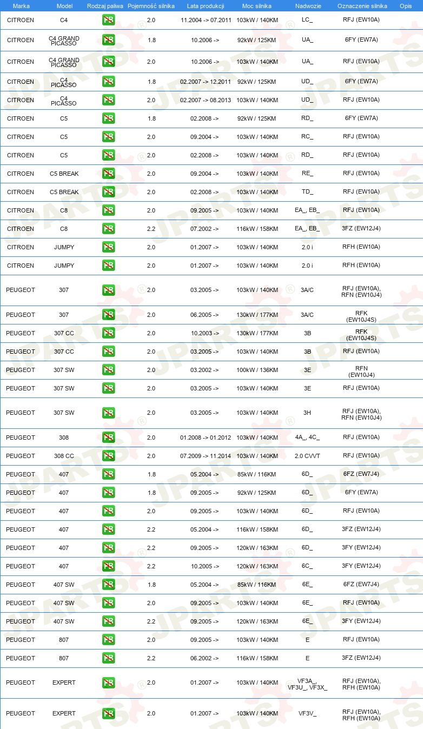Click the date range 07.2009 -> 11.2014
423x729 pixels.
(x=206, y=456)
